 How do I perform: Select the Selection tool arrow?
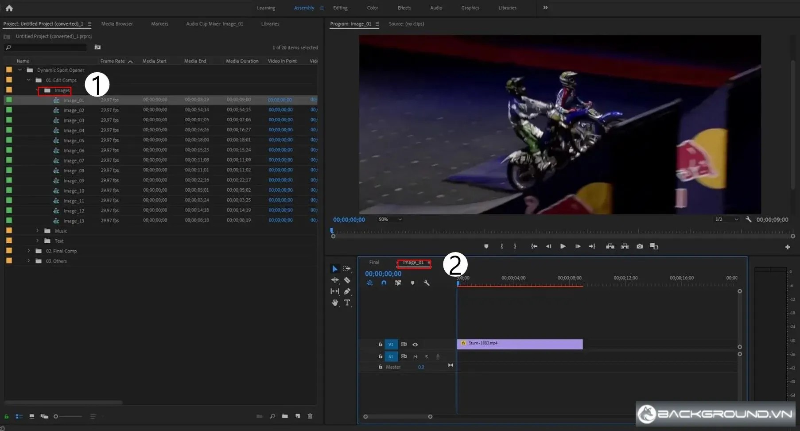click(335, 269)
